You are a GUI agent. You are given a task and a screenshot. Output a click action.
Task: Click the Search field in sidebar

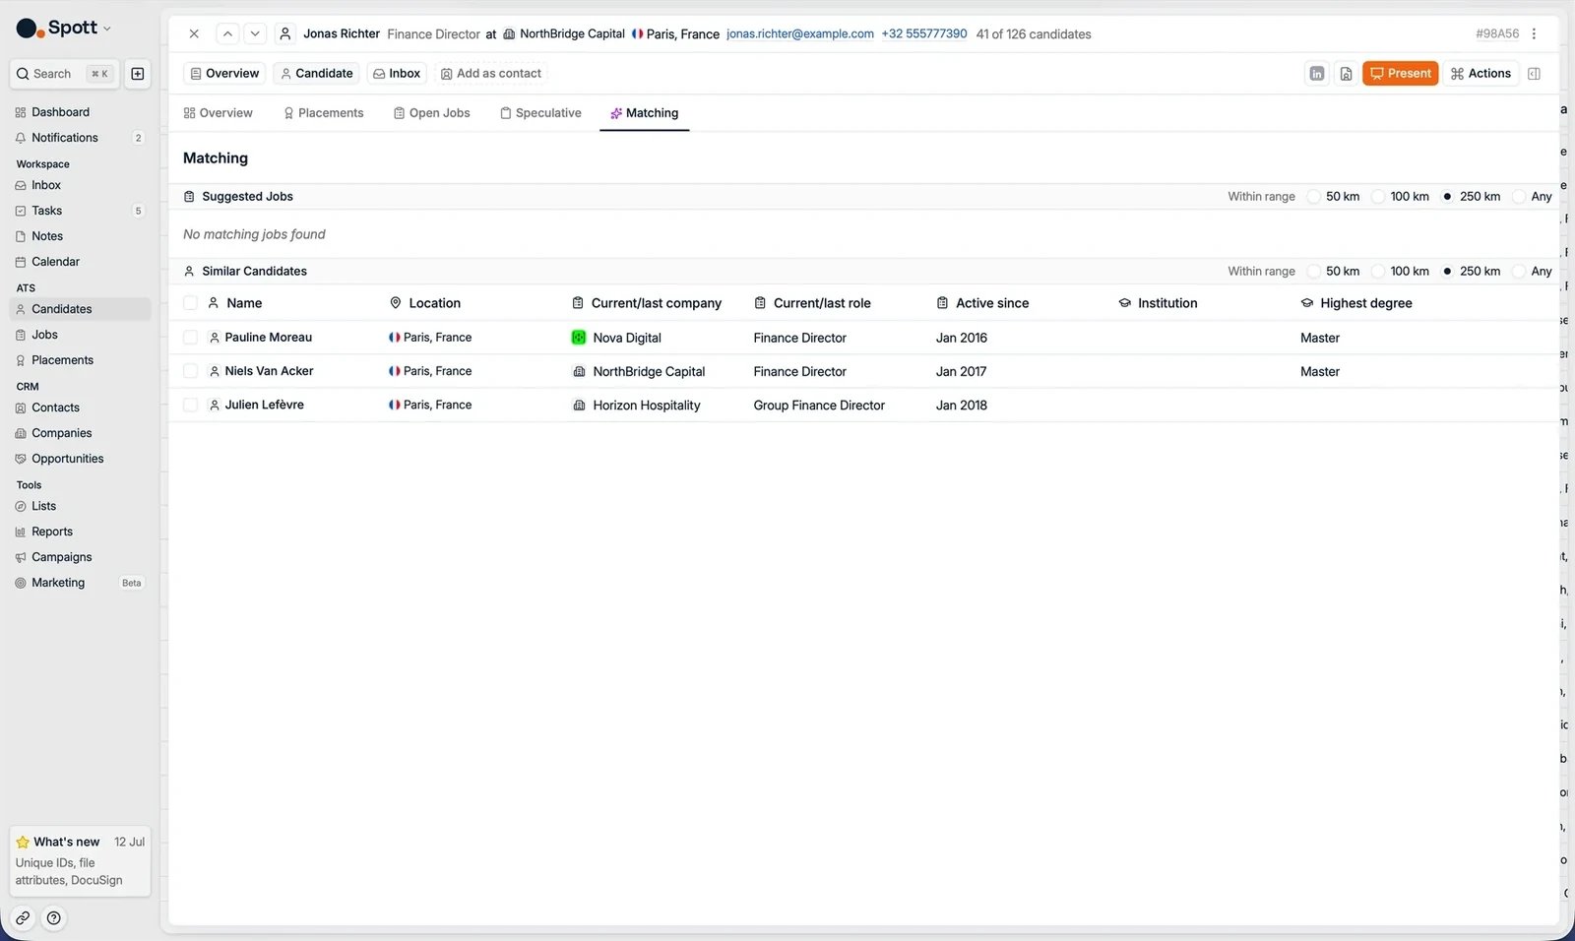(x=65, y=74)
